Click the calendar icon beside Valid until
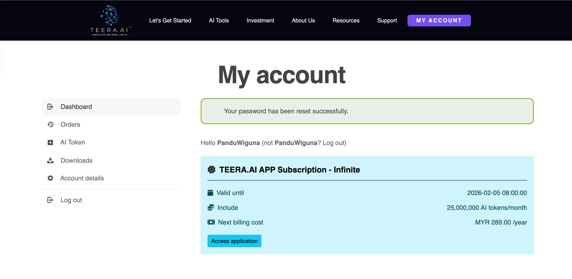This screenshot has height=279, width=572. coord(210,193)
